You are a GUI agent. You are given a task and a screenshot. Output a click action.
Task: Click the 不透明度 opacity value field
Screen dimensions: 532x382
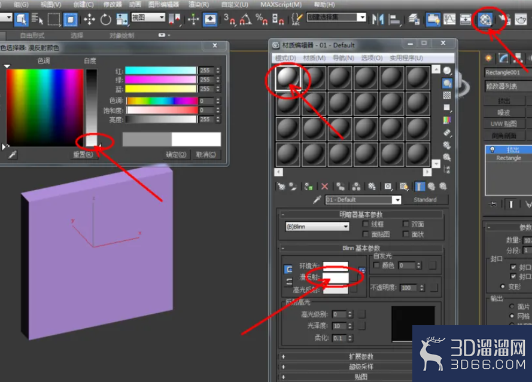409,288
